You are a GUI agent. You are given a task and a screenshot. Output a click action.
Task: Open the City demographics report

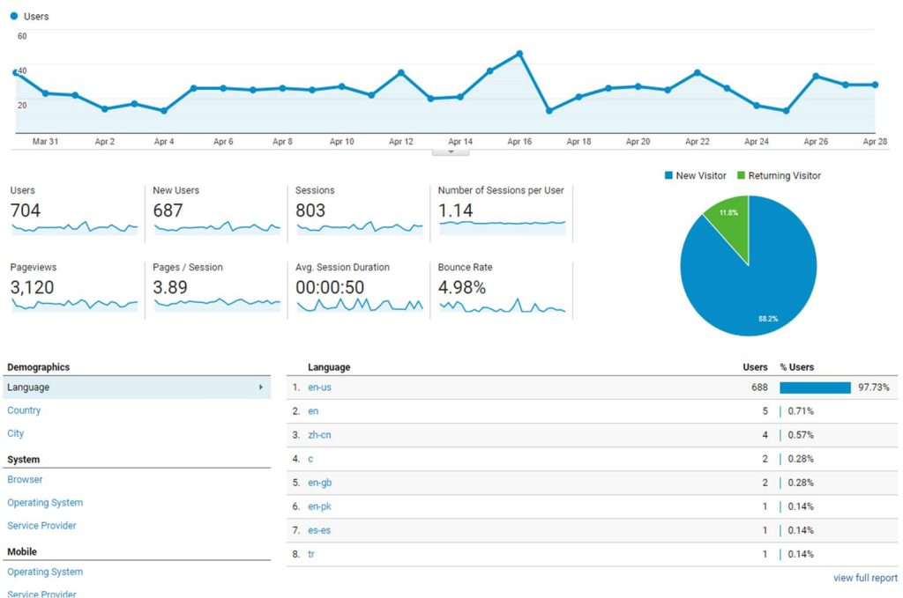coord(16,433)
